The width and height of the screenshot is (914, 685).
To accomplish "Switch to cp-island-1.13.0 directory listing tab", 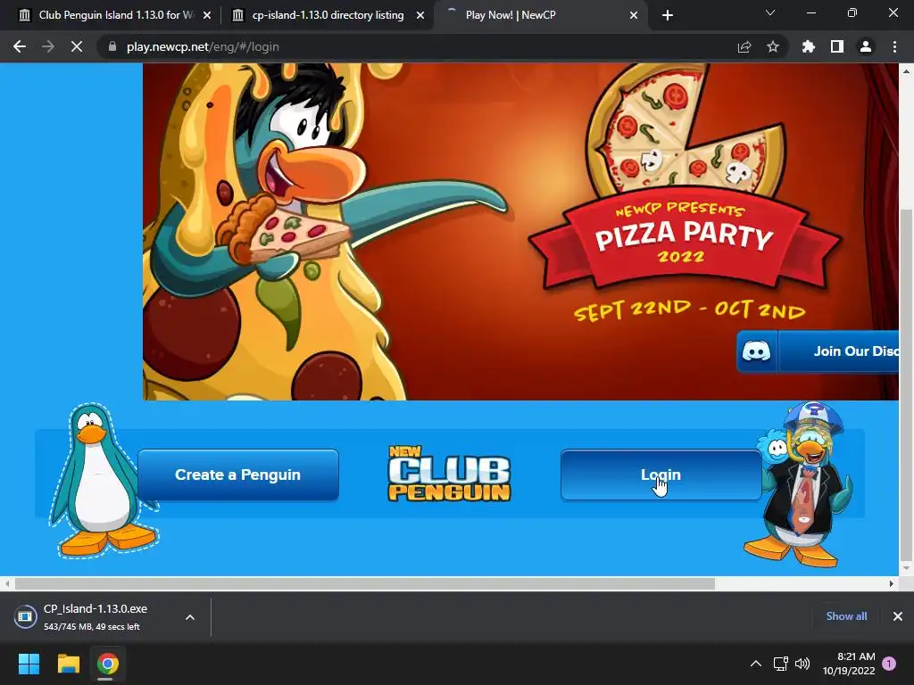I will tap(328, 15).
